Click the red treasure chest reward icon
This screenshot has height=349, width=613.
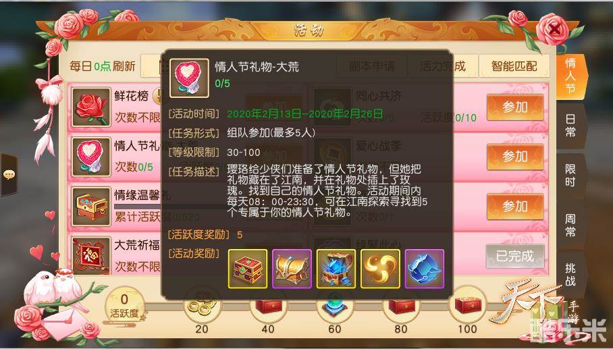click(x=248, y=269)
